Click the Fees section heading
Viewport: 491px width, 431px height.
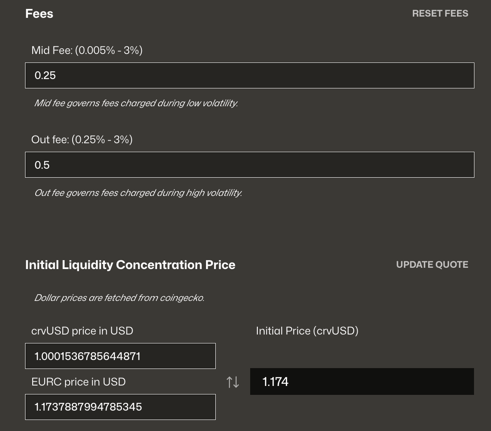click(39, 14)
